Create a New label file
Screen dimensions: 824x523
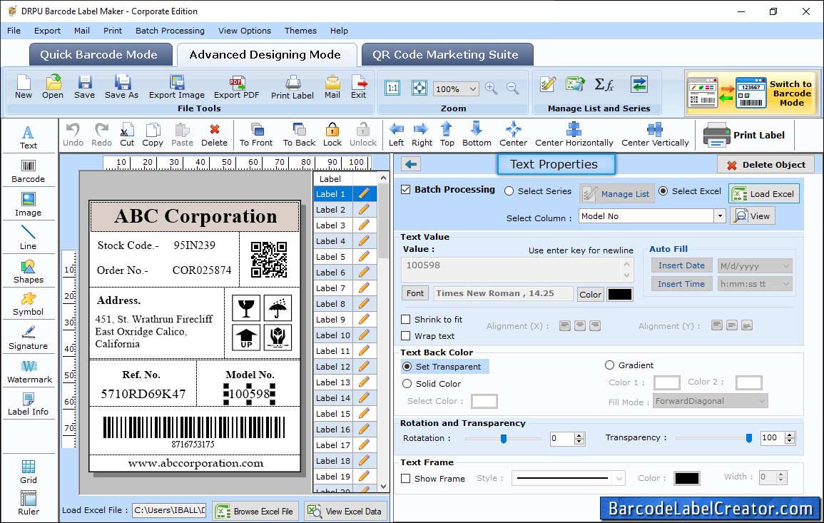tap(23, 87)
